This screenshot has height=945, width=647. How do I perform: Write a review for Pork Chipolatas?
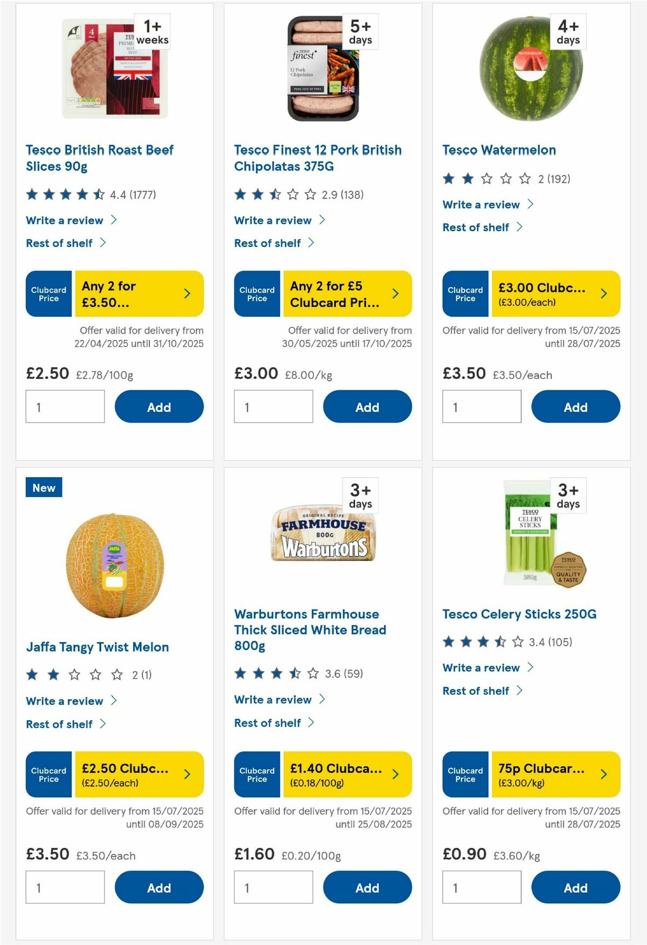tap(272, 220)
